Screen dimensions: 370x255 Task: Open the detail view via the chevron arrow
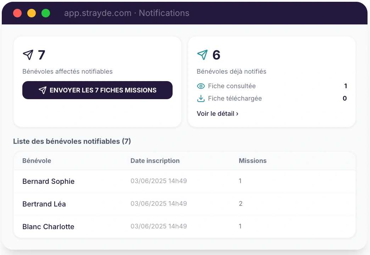pyautogui.click(x=237, y=114)
